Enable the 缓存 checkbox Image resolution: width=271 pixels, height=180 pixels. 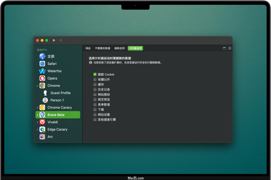click(95, 85)
